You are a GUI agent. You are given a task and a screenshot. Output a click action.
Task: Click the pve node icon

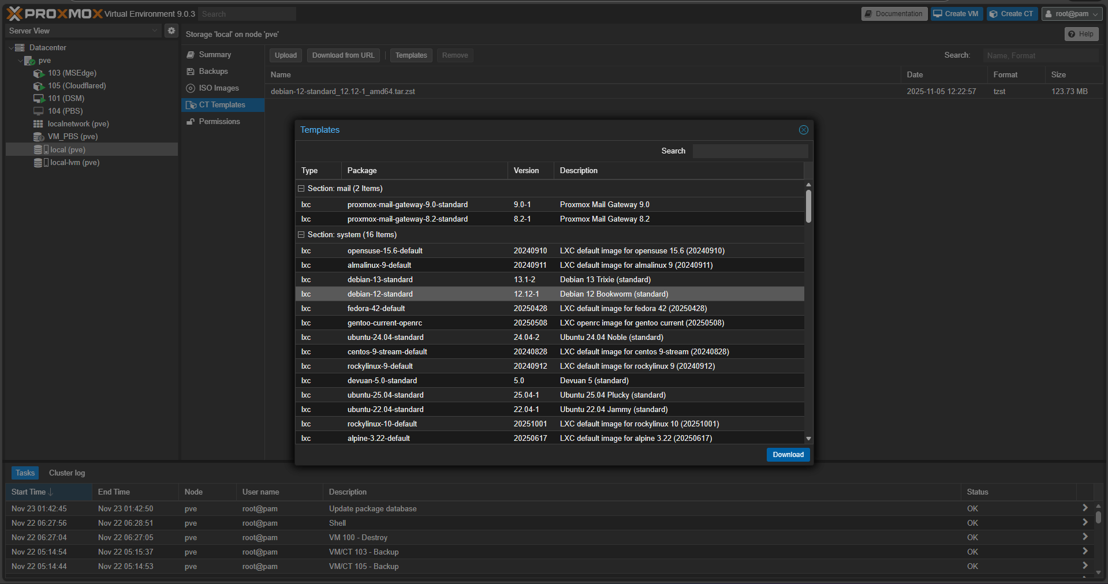pos(29,61)
